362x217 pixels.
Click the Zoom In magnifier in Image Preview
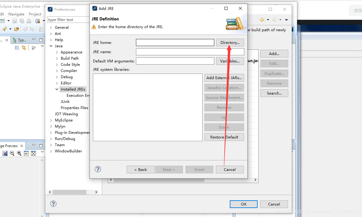click(19, 153)
